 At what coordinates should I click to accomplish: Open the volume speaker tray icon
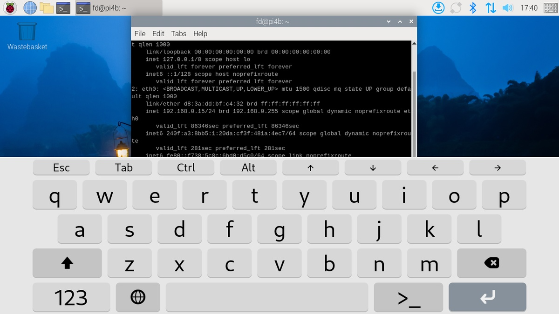[x=507, y=7]
